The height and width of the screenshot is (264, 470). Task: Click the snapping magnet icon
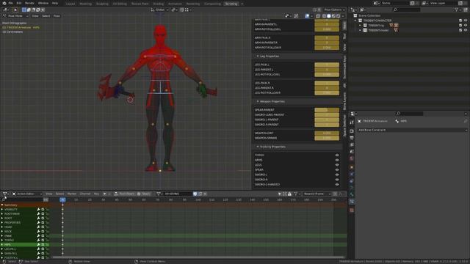(182, 10)
